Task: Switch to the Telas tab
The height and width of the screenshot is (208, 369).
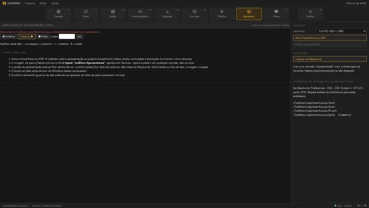Action: coord(86,14)
